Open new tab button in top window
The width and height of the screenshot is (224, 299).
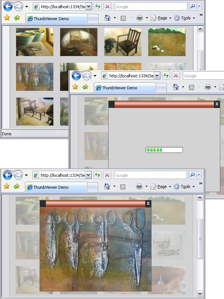(x=93, y=19)
